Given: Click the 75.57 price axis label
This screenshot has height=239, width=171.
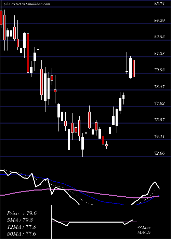Looking at the screenshot, I should tap(159, 120).
